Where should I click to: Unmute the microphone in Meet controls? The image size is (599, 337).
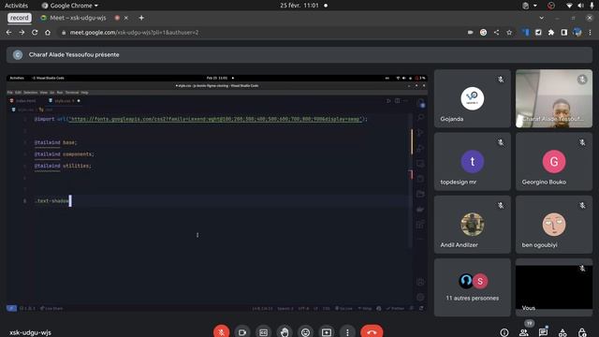tap(221, 331)
